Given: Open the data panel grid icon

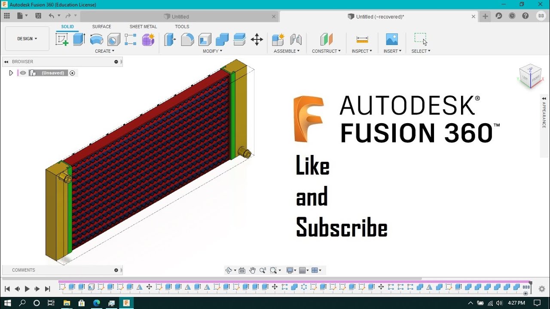Looking at the screenshot, I should [7, 16].
